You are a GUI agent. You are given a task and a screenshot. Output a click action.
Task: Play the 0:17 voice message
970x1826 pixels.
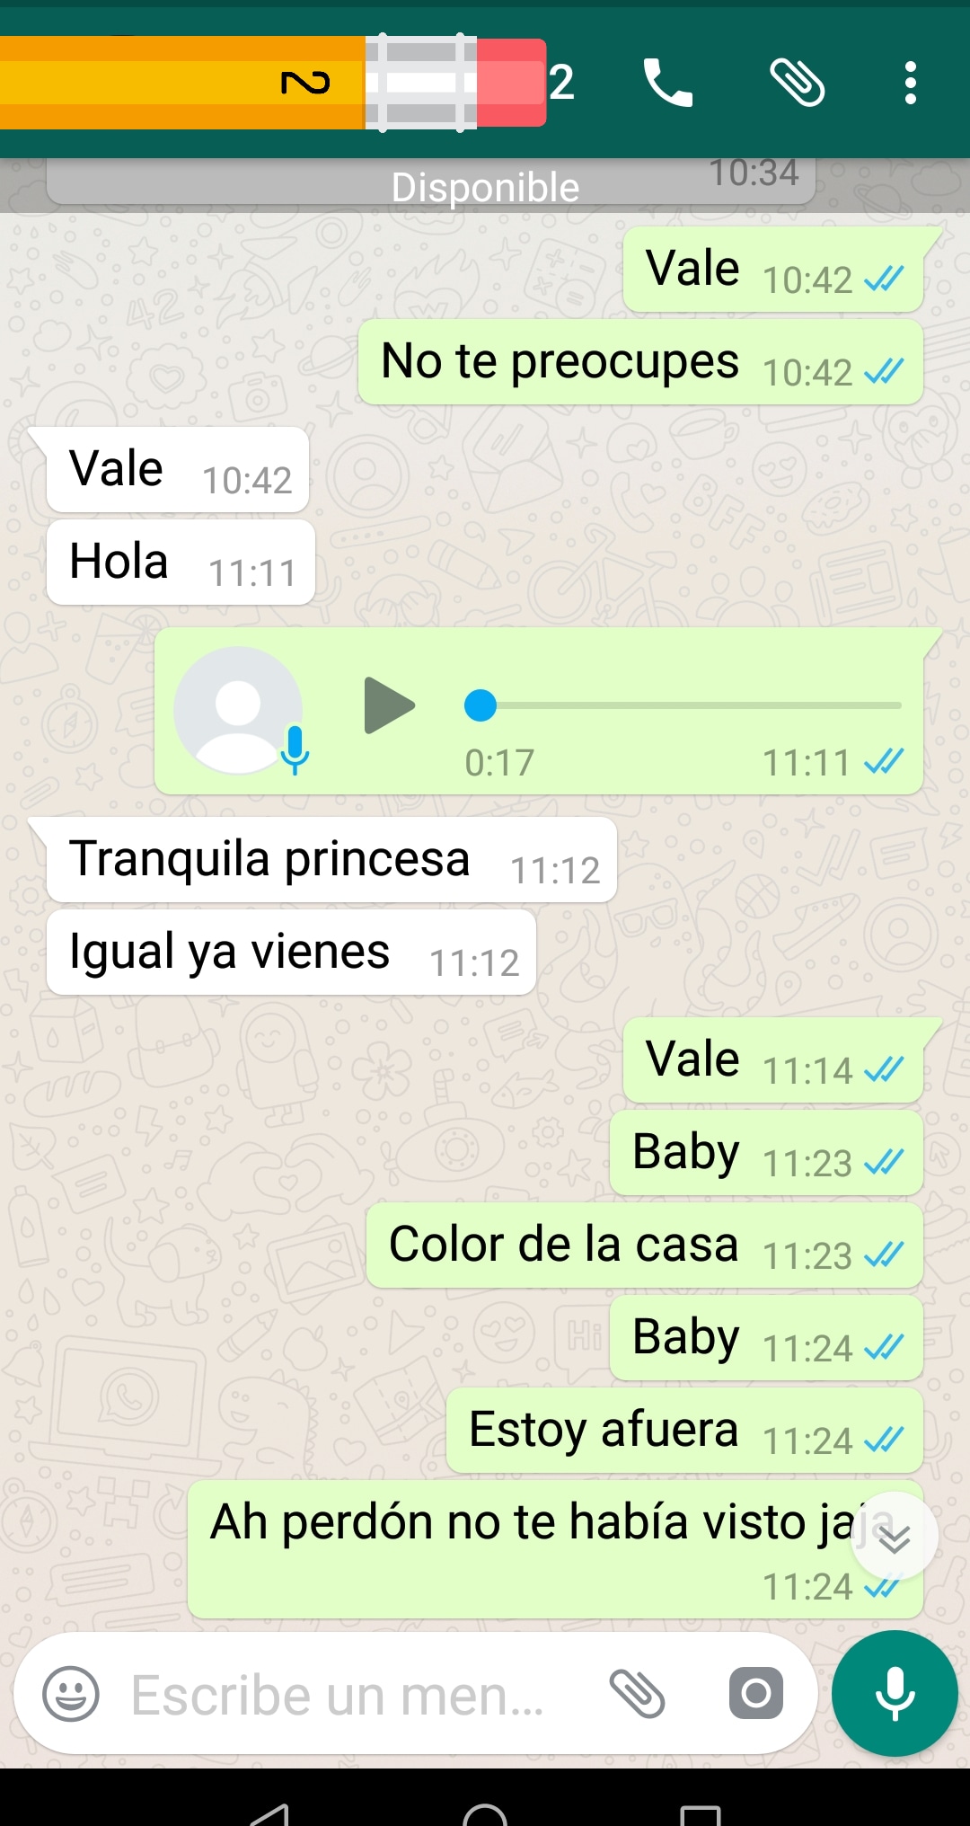click(390, 705)
